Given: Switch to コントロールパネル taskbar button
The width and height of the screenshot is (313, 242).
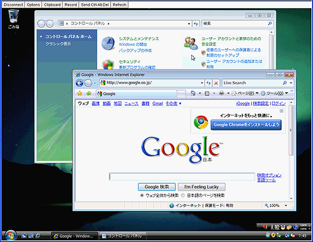Looking at the screenshot, I should [x=123, y=236].
